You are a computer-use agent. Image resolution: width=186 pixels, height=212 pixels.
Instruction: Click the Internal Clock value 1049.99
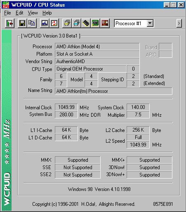66,107
